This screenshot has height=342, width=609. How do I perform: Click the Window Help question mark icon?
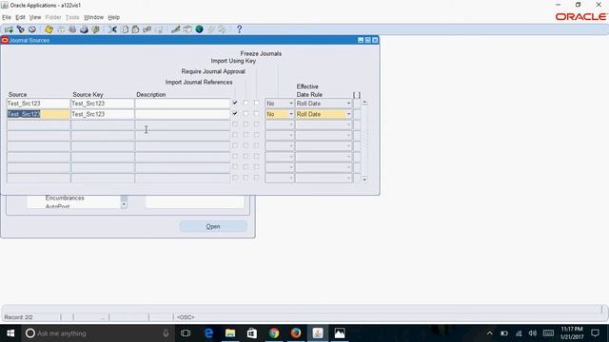pos(239,29)
